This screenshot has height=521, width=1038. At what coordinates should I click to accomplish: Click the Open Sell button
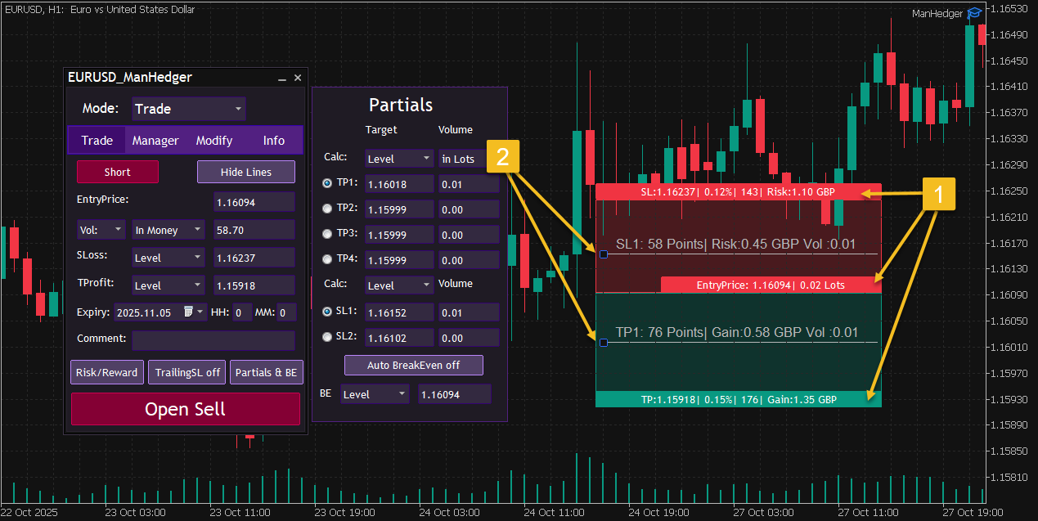click(x=185, y=408)
